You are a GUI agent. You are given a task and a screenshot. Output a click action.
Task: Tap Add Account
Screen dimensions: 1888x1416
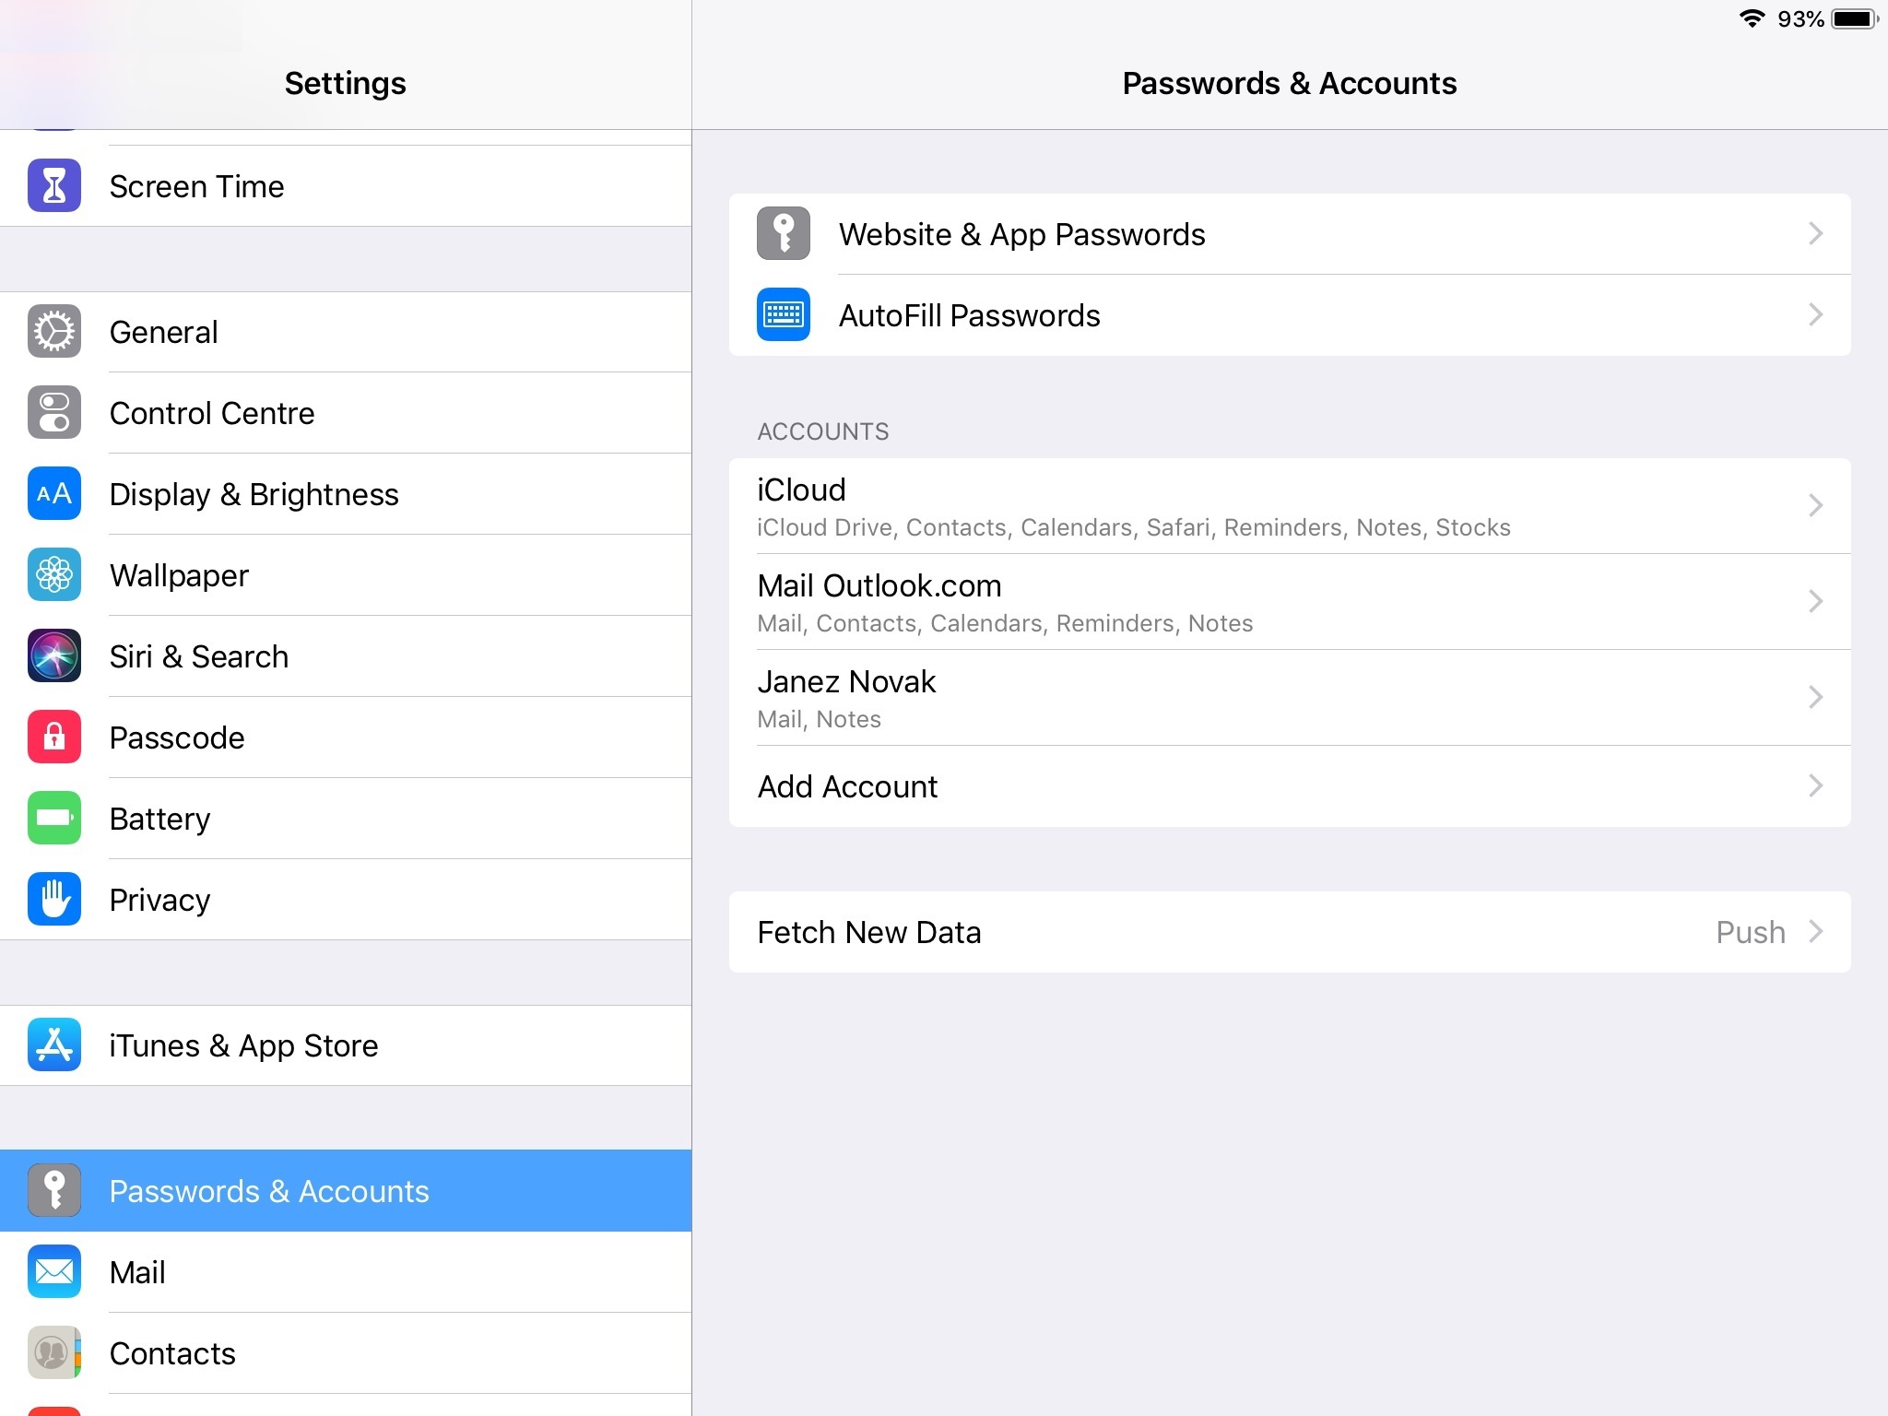coord(1290,786)
